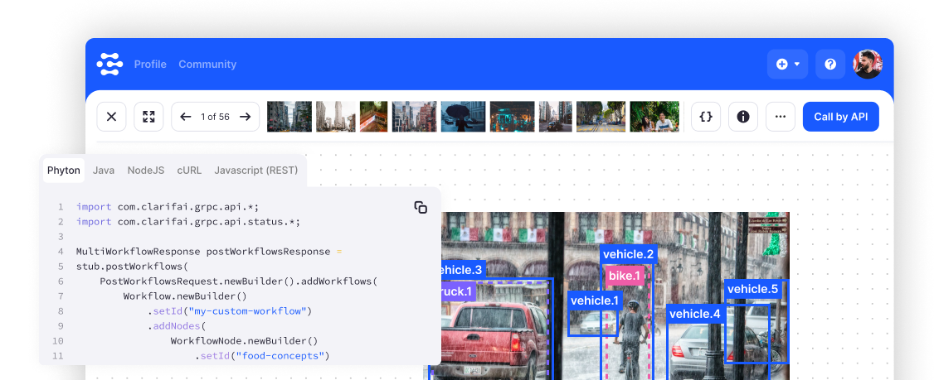
Task: Toggle fullscreen expand icon
Action: pos(148,117)
